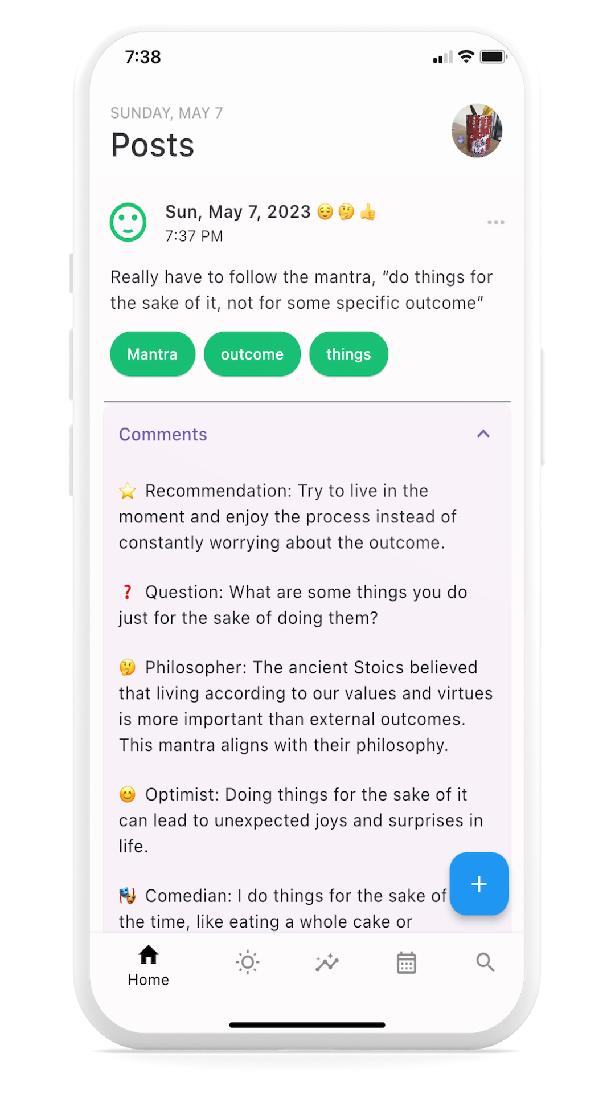Switch to the Home tab

click(149, 966)
